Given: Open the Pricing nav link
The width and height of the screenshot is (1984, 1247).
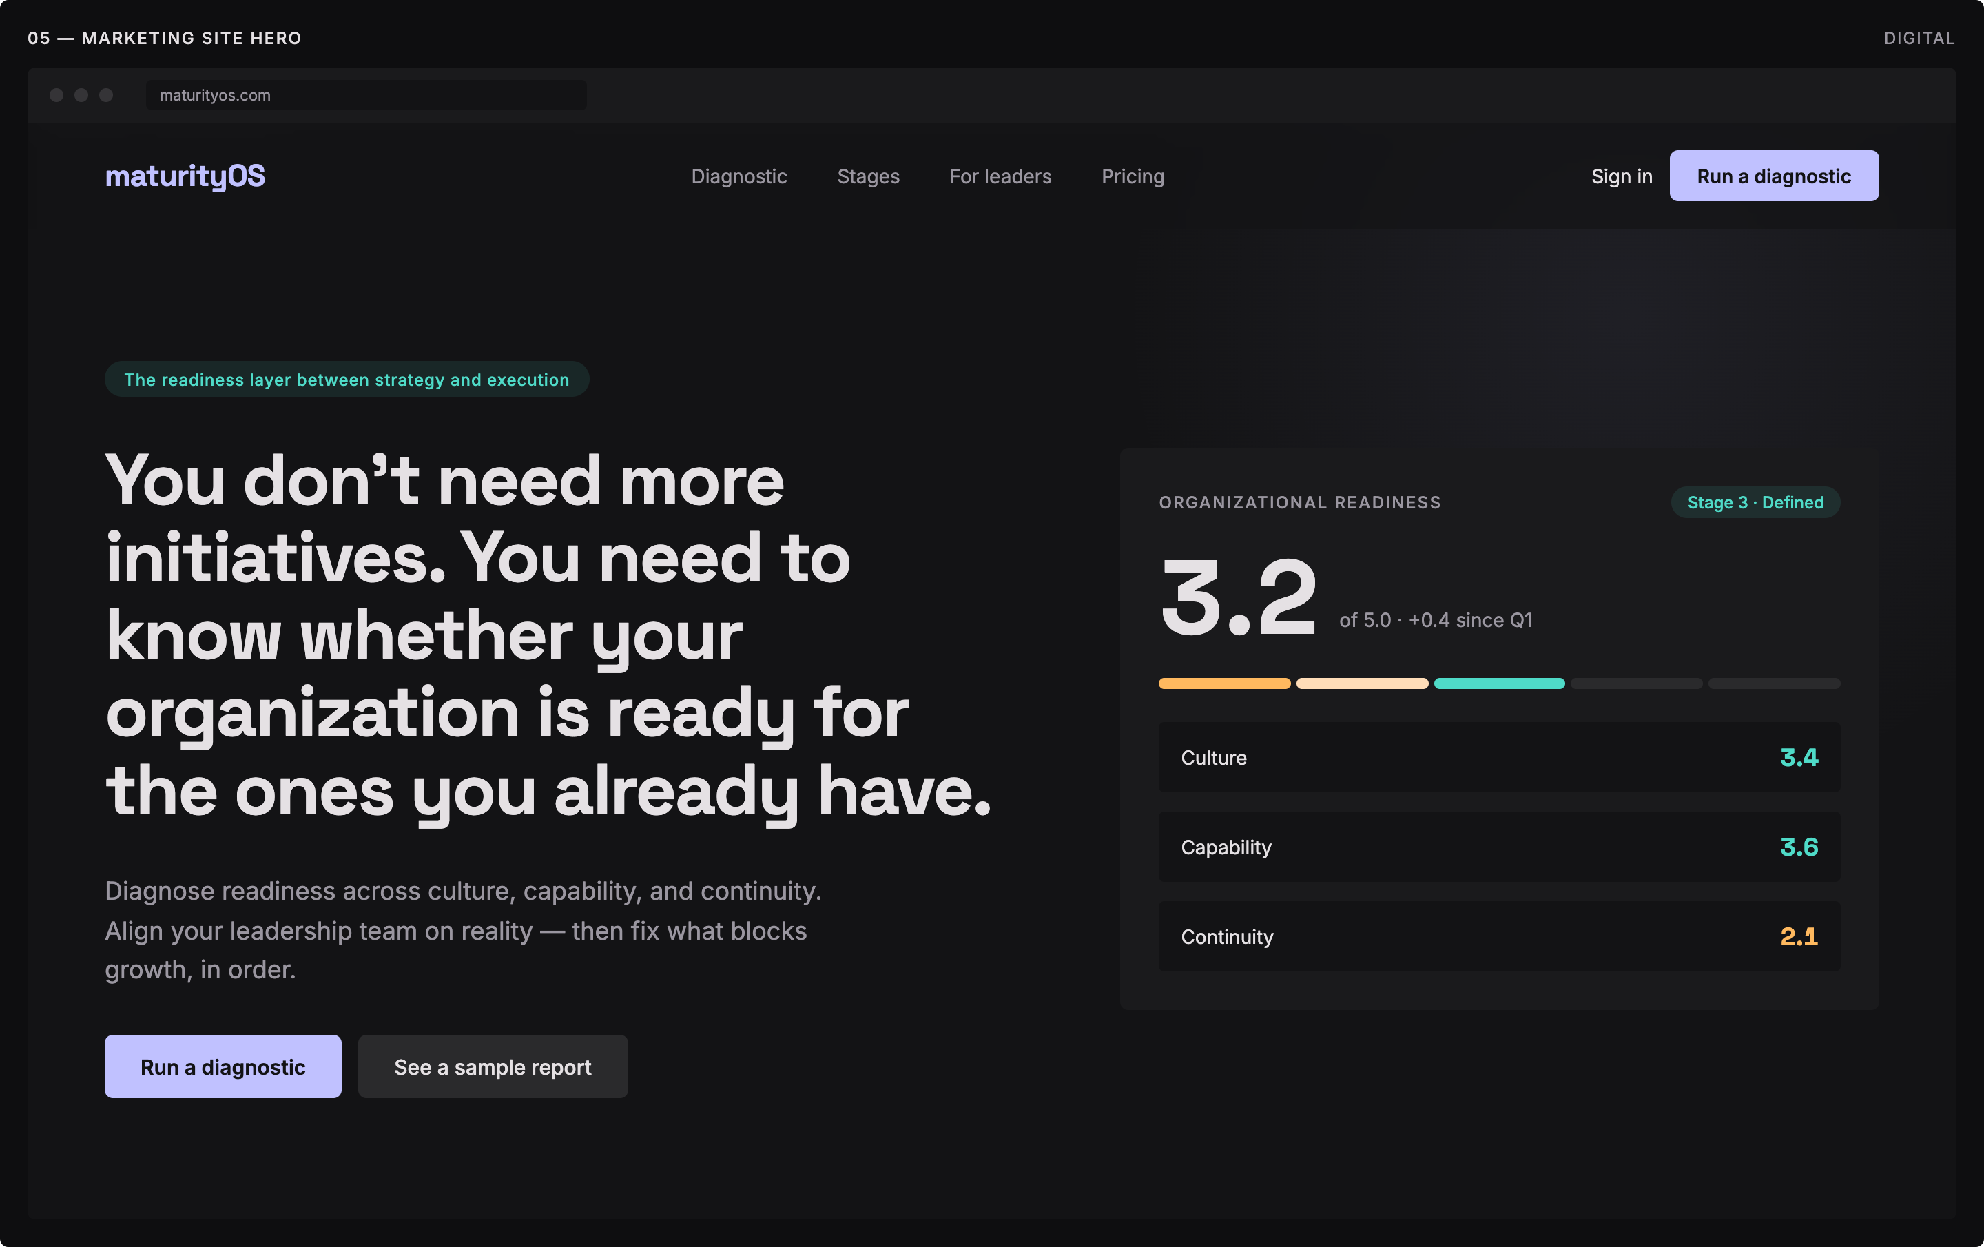Looking at the screenshot, I should tap(1133, 176).
